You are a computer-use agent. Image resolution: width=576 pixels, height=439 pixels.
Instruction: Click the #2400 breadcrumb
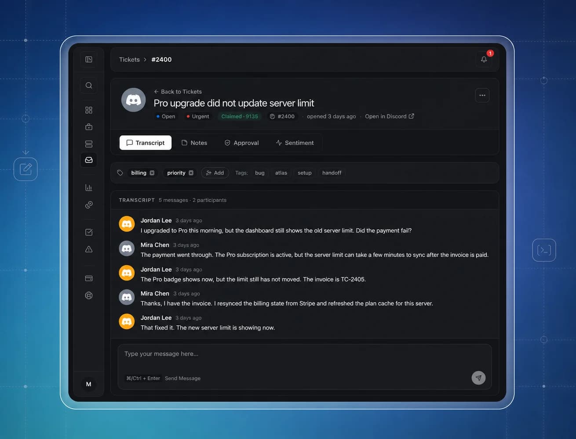(x=161, y=59)
